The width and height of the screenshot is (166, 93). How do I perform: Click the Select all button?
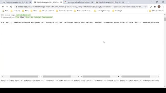37,17
